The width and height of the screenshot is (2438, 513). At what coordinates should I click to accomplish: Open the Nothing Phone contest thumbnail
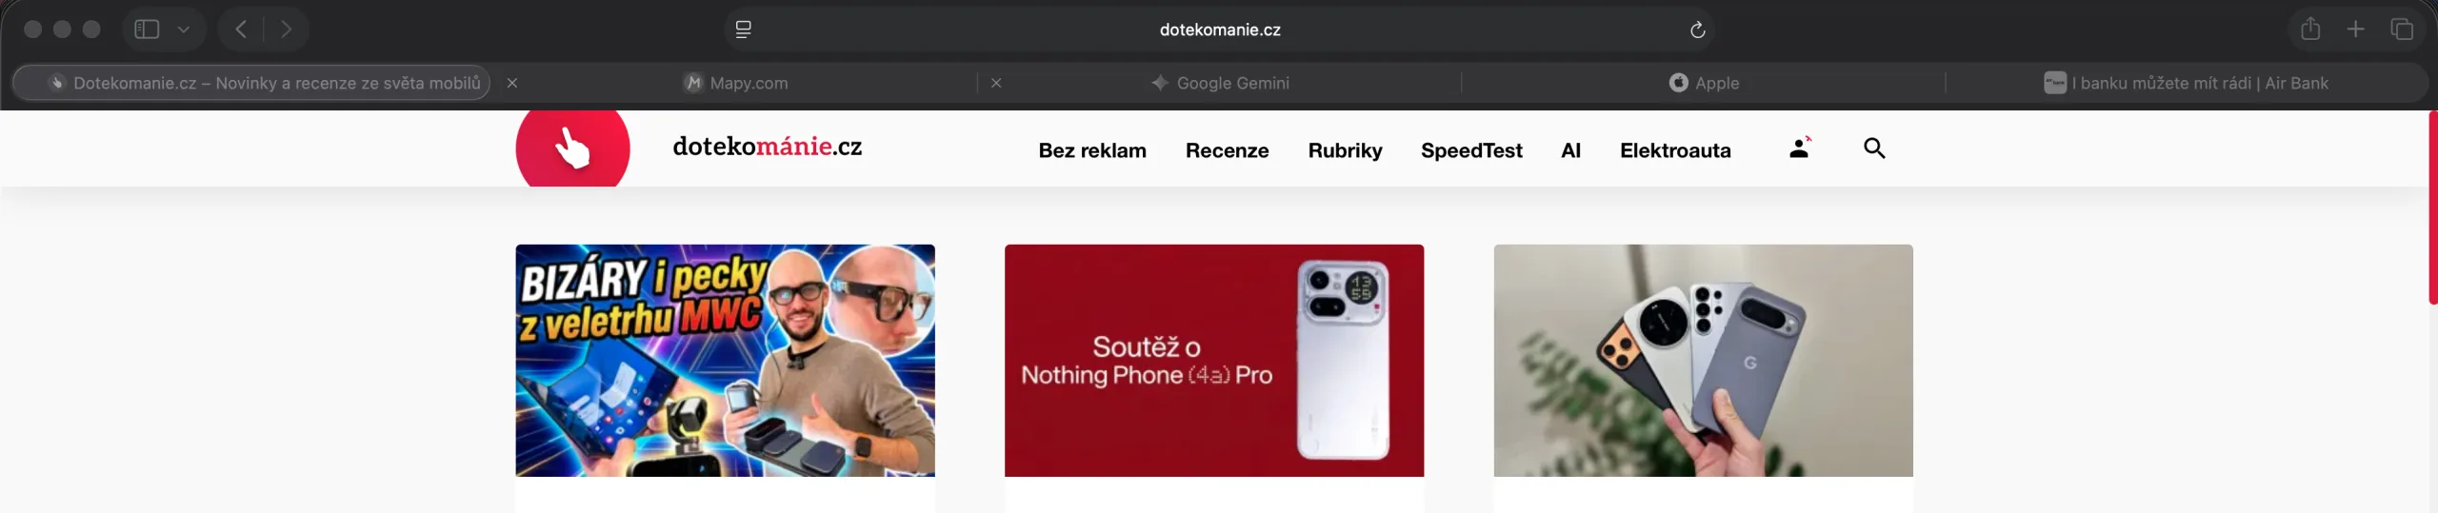[x=1214, y=360]
